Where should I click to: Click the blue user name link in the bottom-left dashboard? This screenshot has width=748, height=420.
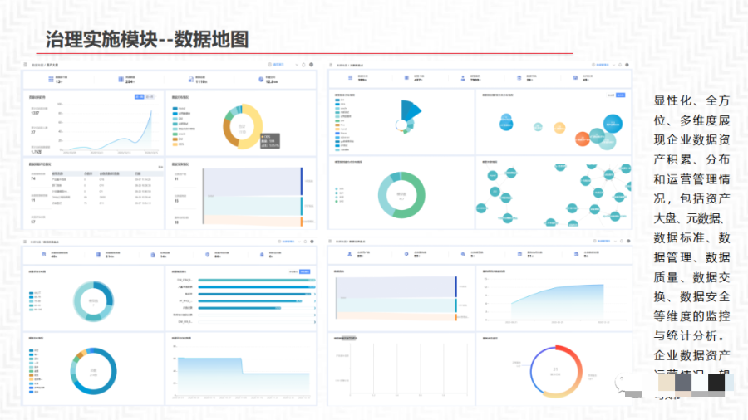(x=287, y=242)
